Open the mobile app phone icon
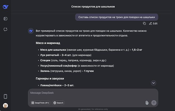The width and height of the screenshot is (175, 111). coord(5,97)
